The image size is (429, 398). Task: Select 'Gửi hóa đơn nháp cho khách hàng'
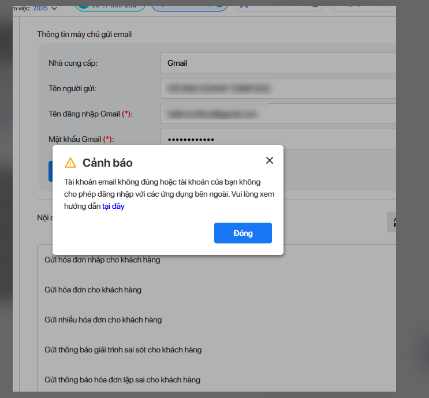pos(102,260)
